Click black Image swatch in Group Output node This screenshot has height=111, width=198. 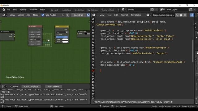(86, 34)
